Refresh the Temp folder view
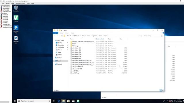 [x=141, y=36]
